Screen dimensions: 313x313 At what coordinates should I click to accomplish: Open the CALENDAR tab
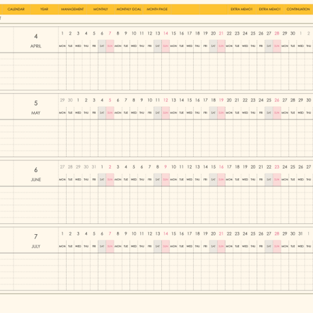(16, 10)
